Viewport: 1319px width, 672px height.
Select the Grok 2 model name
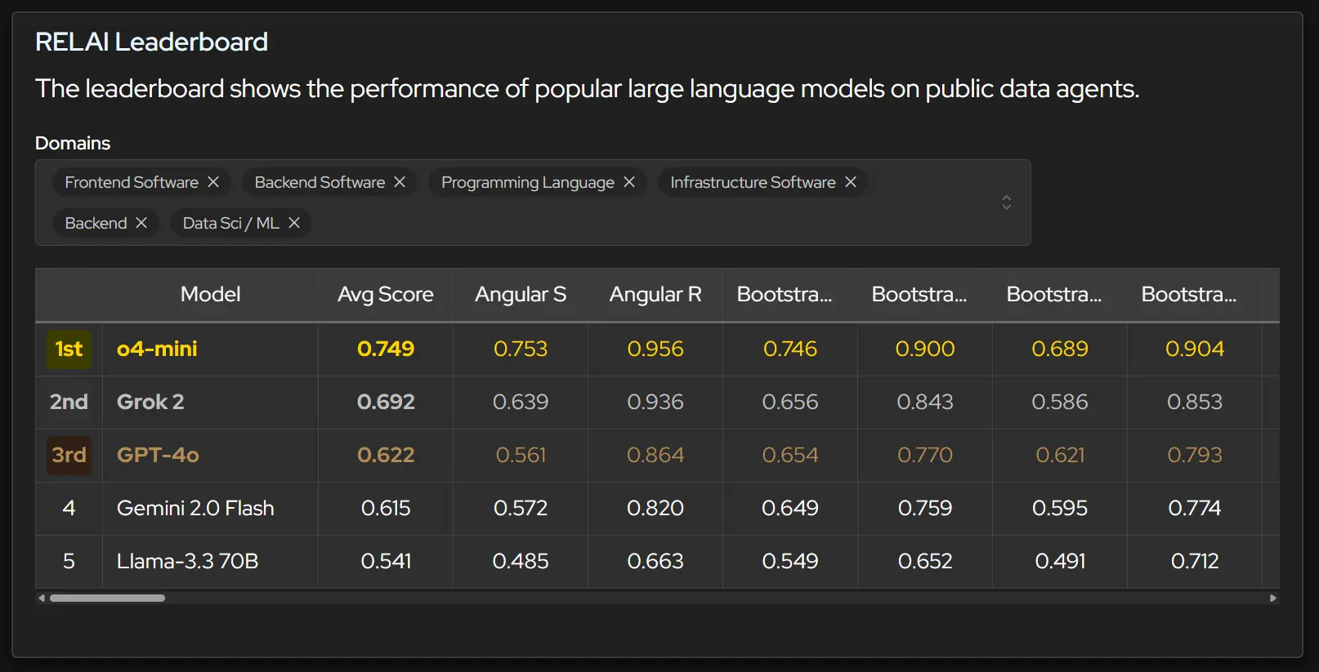150,402
